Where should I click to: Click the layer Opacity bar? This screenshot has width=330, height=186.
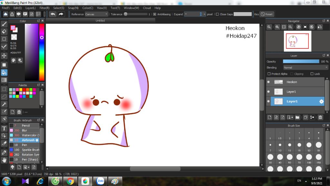click(x=301, y=61)
